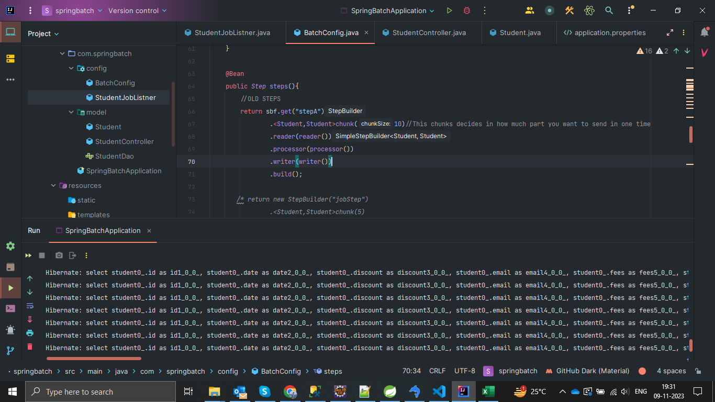Rerun the application with the double-arrow icon
The image size is (715, 402).
click(28, 255)
